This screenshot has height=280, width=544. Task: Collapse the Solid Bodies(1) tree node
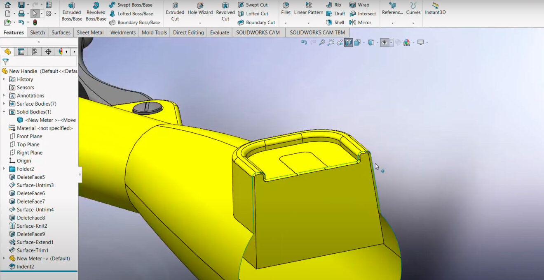point(4,111)
